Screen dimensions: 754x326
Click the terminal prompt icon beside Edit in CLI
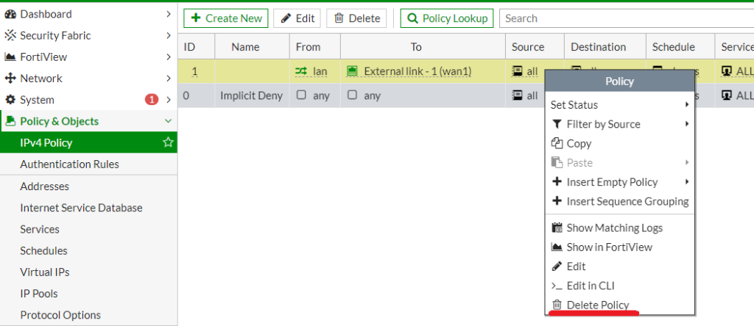coord(557,286)
